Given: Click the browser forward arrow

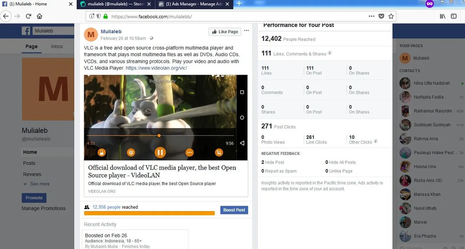Looking at the screenshot, I should pos(17,16).
